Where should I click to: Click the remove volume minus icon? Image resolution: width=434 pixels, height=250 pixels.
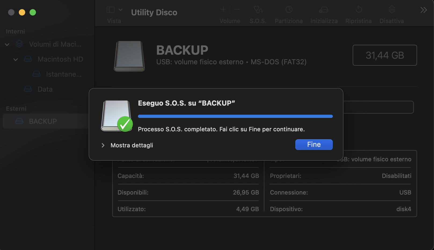point(237,10)
